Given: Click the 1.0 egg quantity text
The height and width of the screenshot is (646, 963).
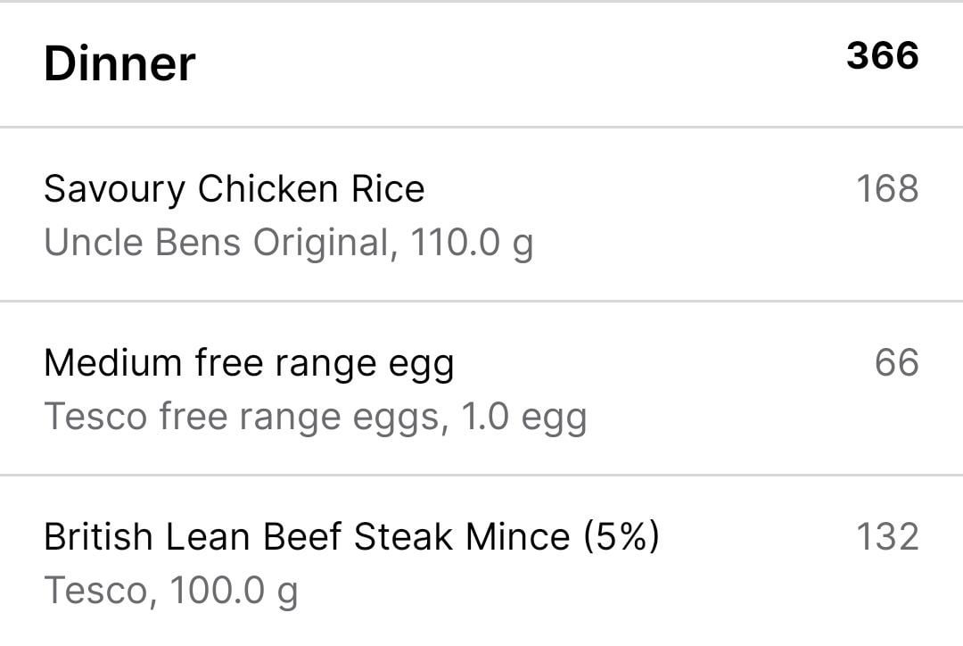Looking at the screenshot, I should pos(524,417).
